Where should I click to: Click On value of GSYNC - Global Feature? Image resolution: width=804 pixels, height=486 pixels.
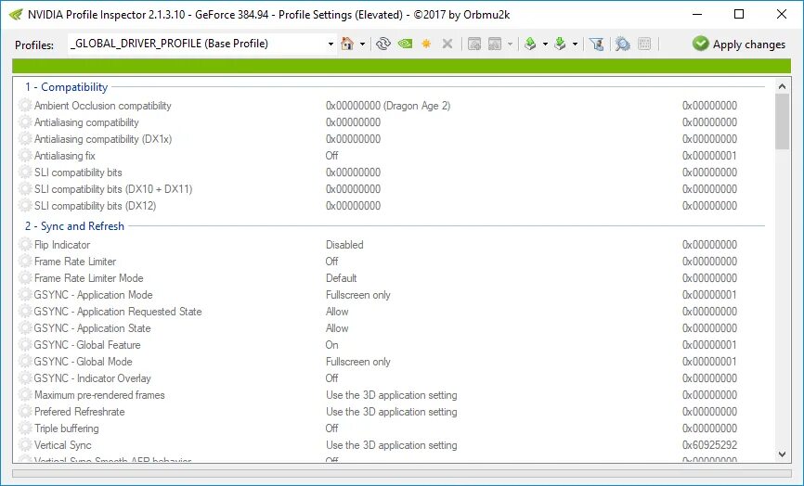click(331, 345)
